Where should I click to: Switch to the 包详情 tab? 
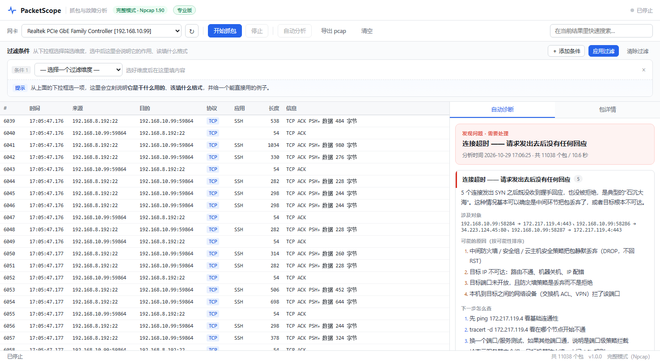tap(608, 109)
